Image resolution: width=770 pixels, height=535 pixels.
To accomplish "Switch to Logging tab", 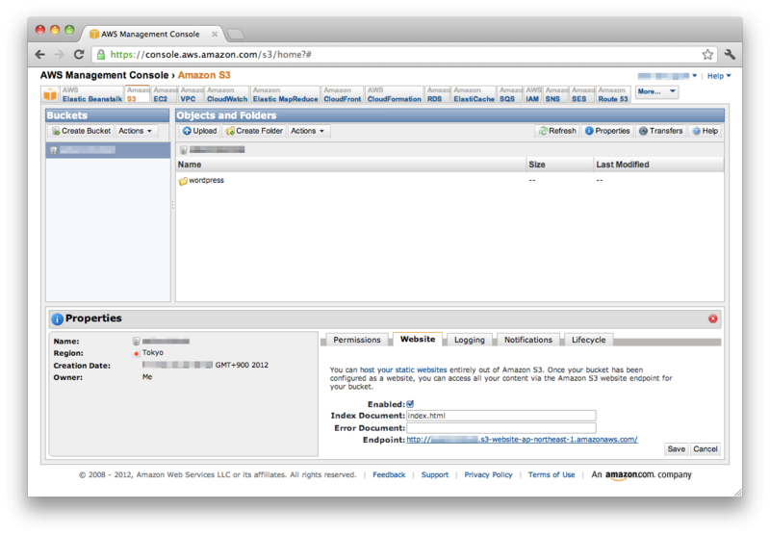I will 469,340.
